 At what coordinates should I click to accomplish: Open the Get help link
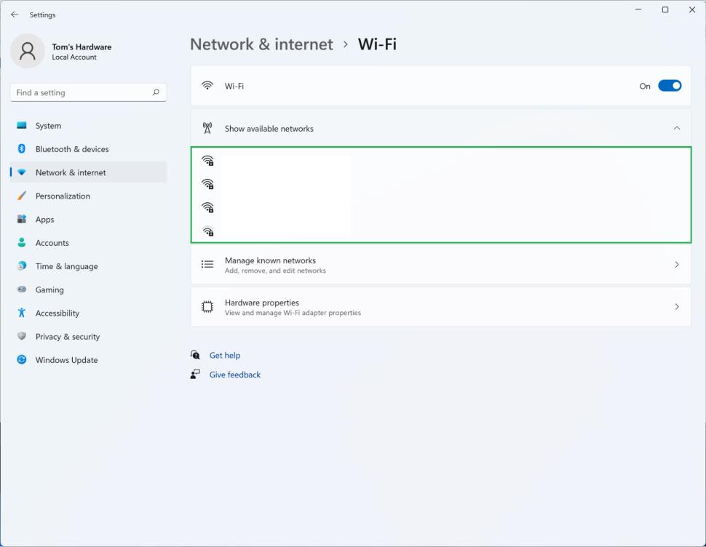tap(224, 355)
